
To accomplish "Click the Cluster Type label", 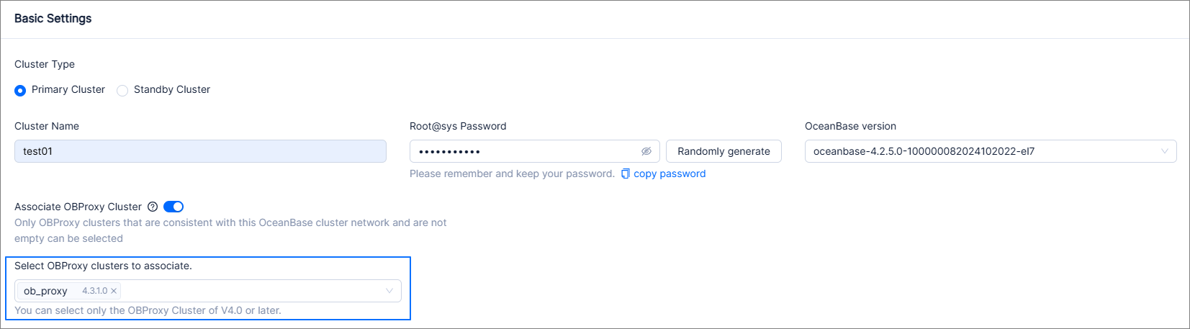I will pyautogui.click(x=45, y=64).
